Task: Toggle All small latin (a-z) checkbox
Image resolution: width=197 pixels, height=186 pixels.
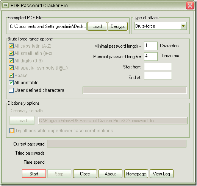Action: point(11,53)
